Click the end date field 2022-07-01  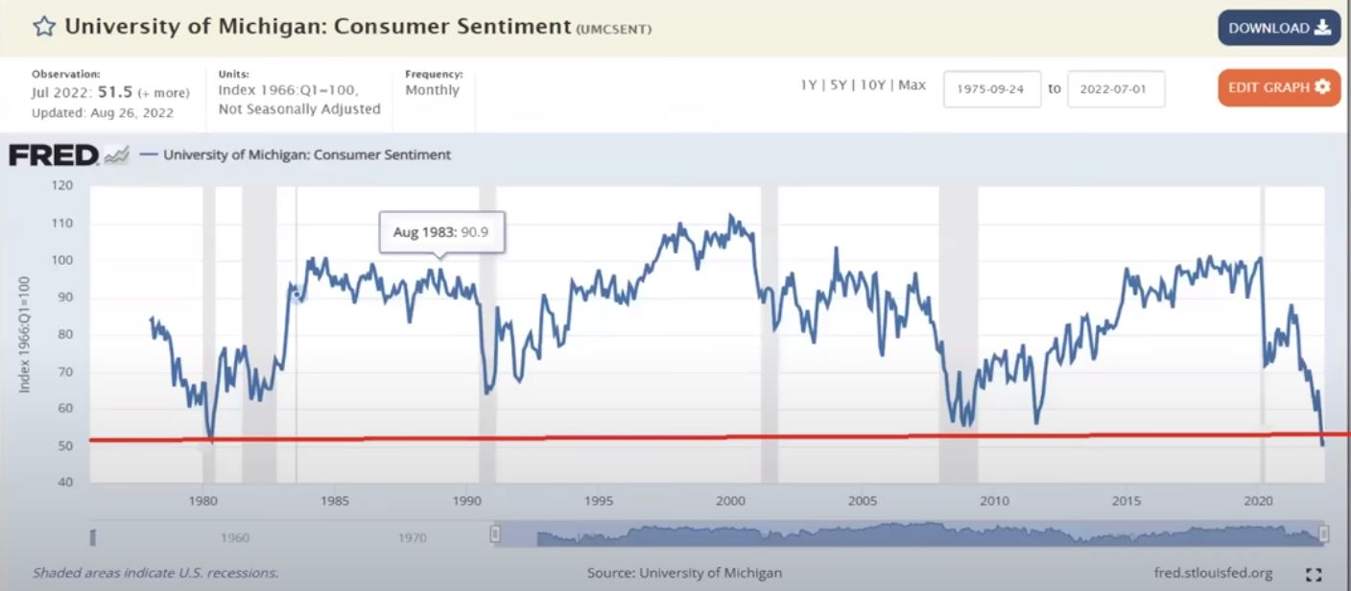pos(1115,88)
